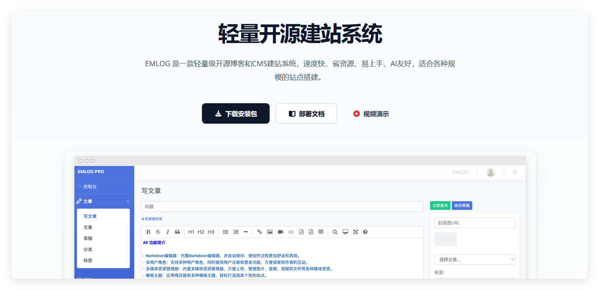This screenshot has width=599, height=290.
Task: Click the '多用户角色' line in the editor
Action: (226, 262)
